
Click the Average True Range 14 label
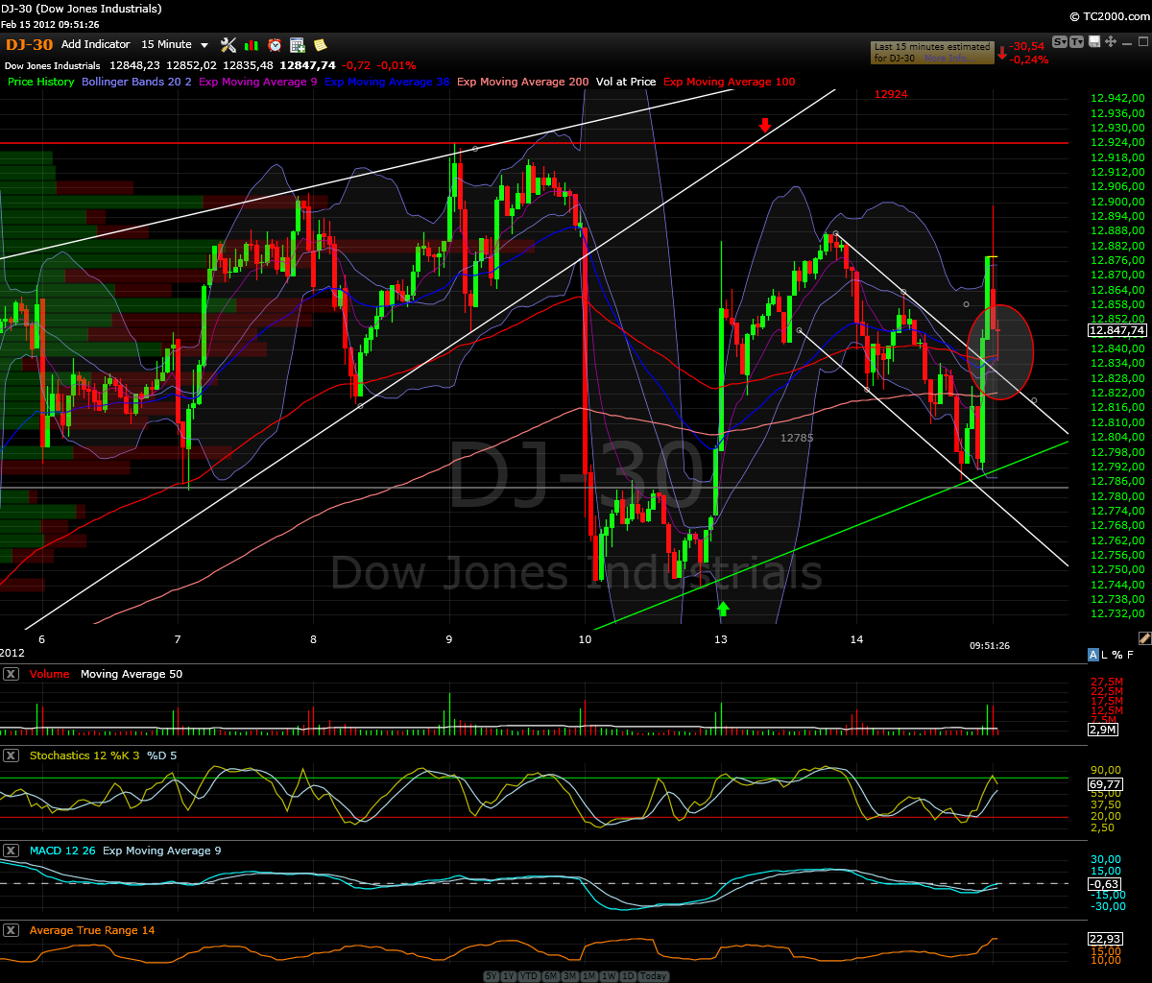coord(92,930)
